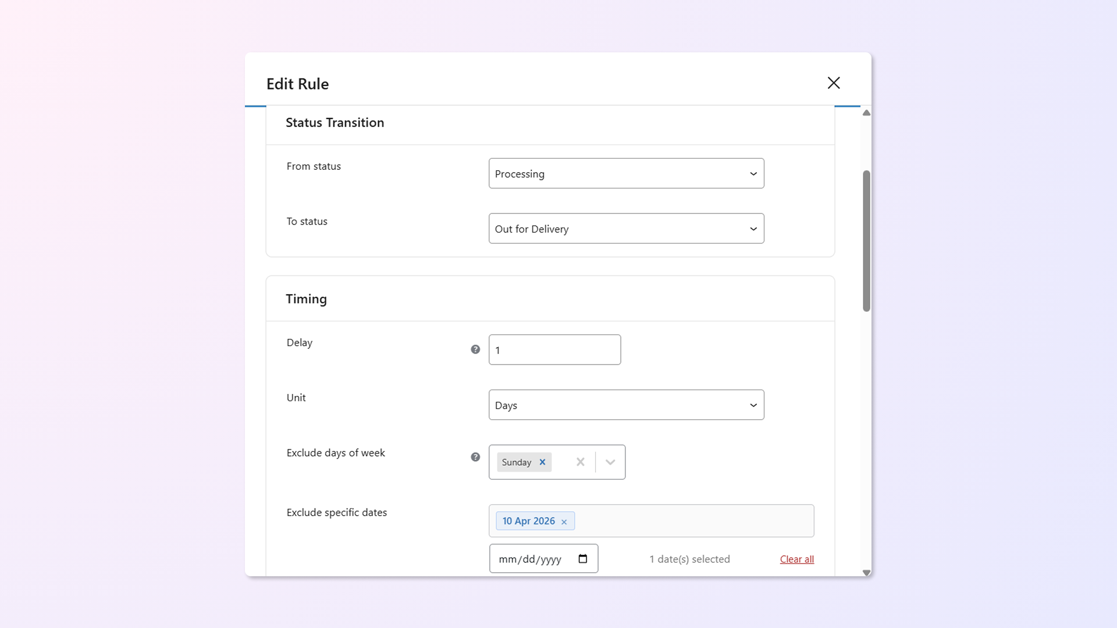This screenshot has width=1117, height=628.
Task: Click the Sunday tag label
Action: 516,462
